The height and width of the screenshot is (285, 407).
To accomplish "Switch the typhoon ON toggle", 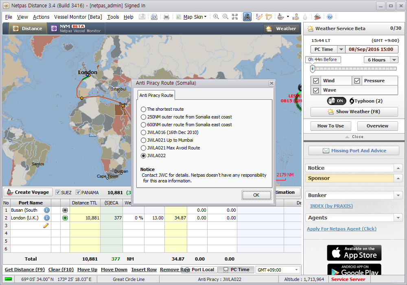I will click(337, 101).
